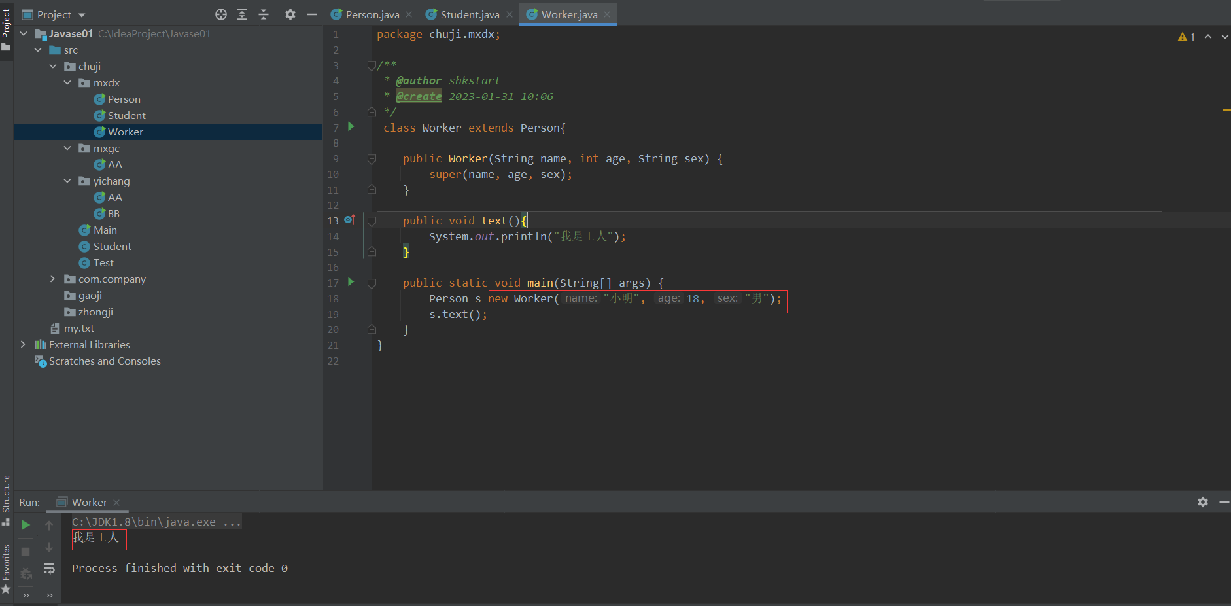Click the up stack trace arrow
Screen dimensions: 1231x606
[49, 525]
